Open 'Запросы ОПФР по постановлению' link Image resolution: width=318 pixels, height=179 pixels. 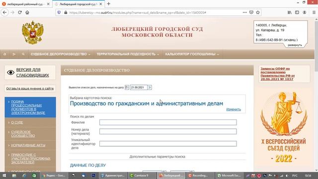coord(277,74)
